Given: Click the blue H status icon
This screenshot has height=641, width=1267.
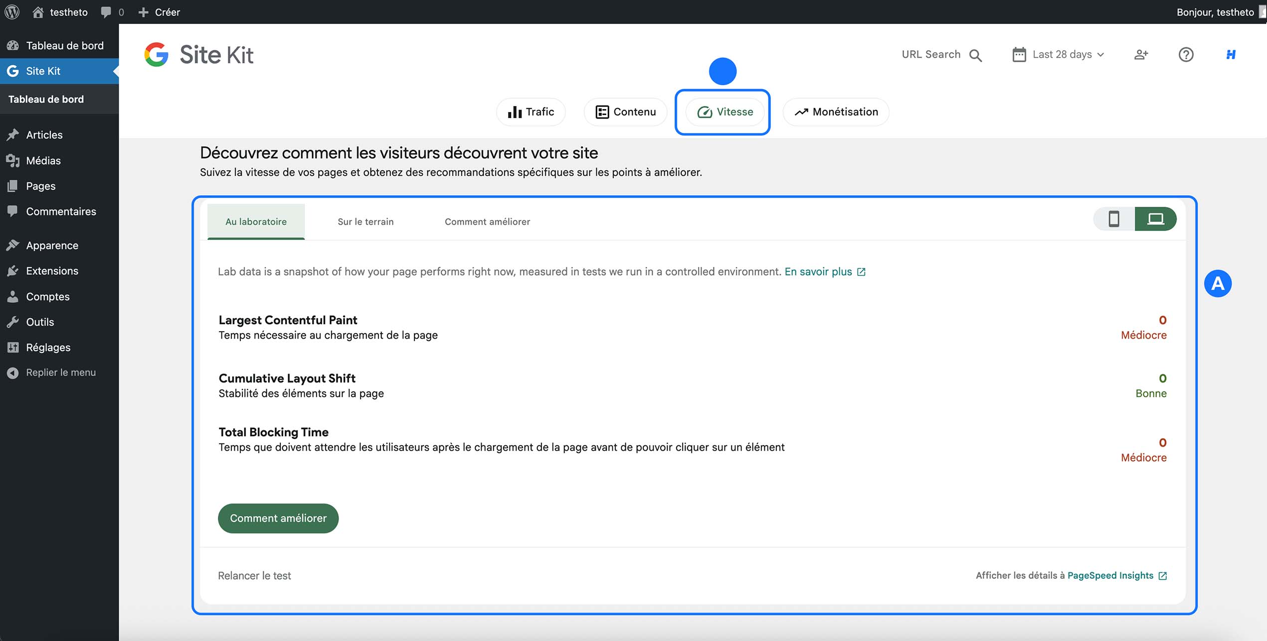Looking at the screenshot, I should [1230, 55].
